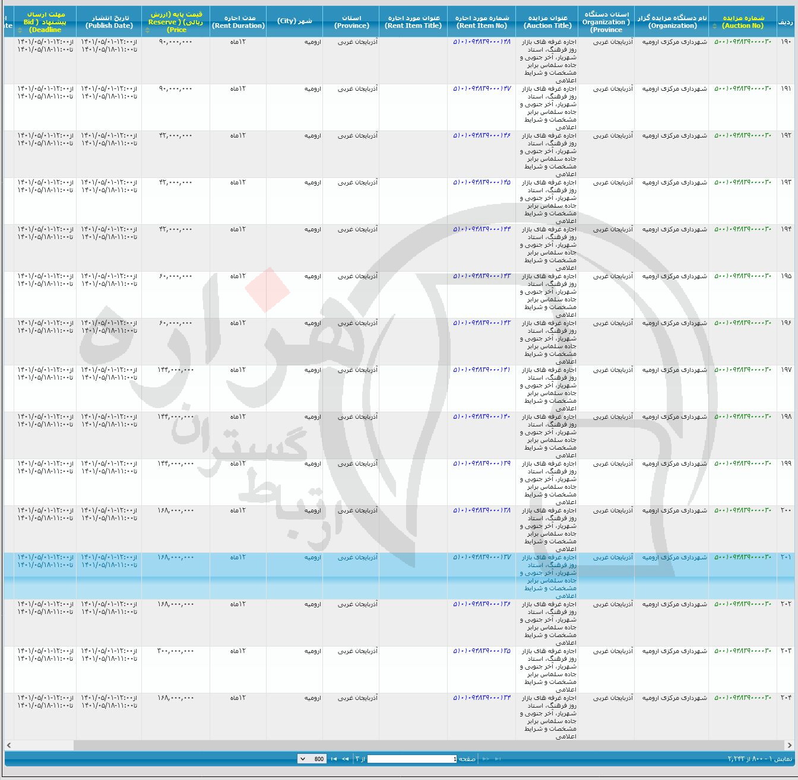Open rent item link ۵۱۰۱۰۹۴۸۳۹۰۰۰۱۴۲
Image resolution: width=798 pixels, height=780 pixels.
(482, 323)
